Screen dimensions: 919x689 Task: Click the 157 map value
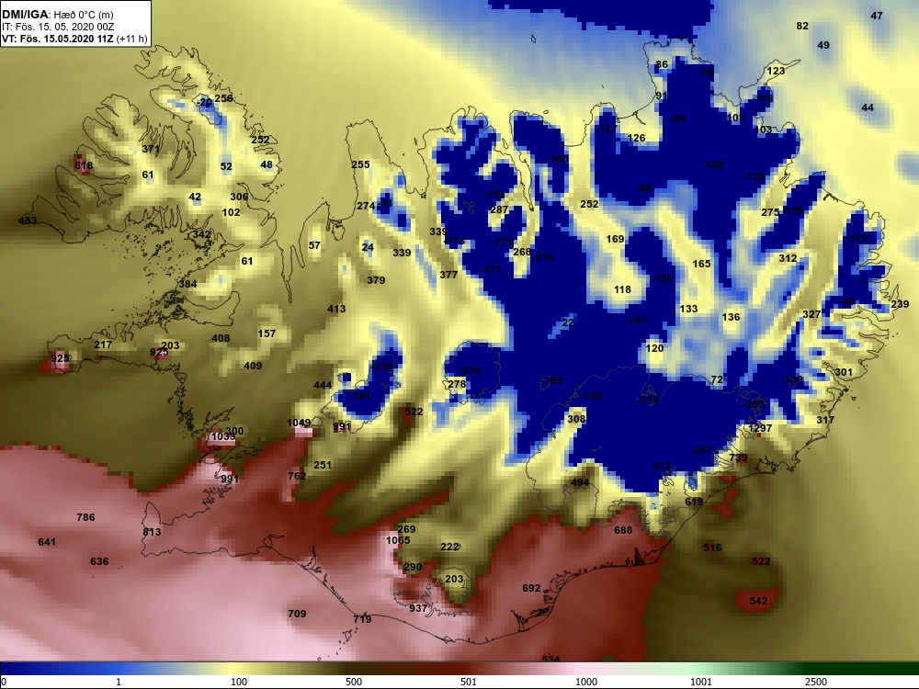pyautogui.click(x=267, y=333)
